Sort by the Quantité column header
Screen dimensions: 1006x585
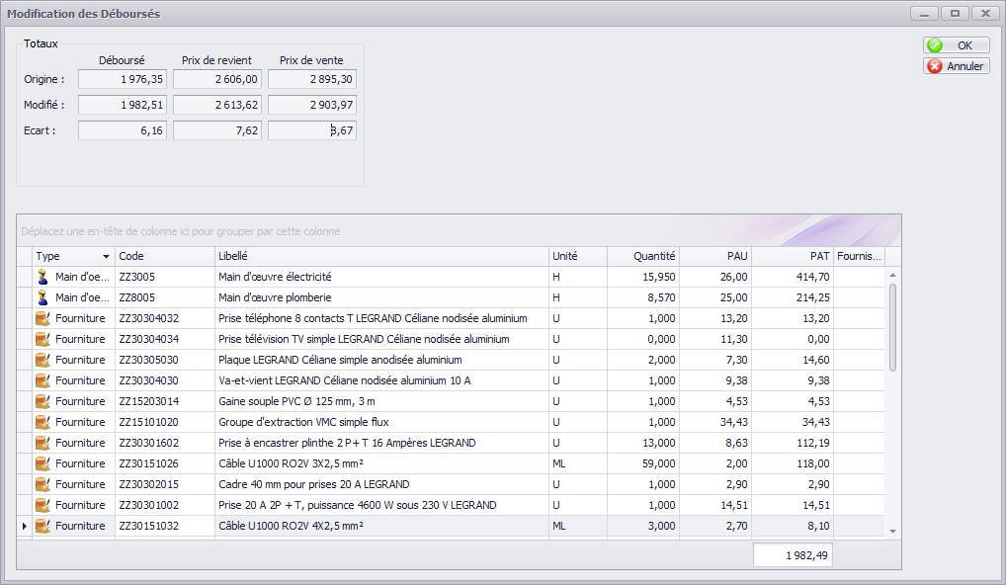pyautogui.click(x=643, y=256)
